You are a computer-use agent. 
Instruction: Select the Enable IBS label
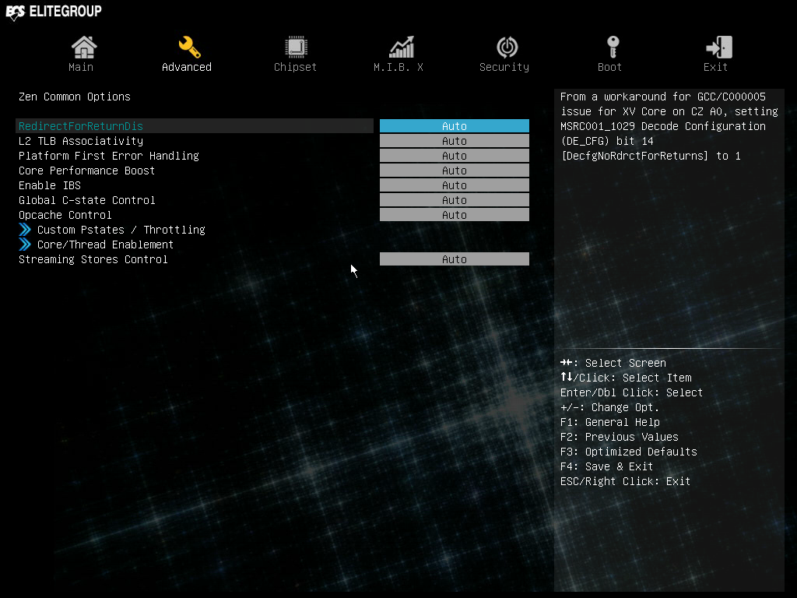click(50, 185)
